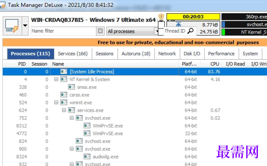The width and height of the screenshot is (267, 166).
Task: Click the audiodg.exe process icon
Action: tap(87, 157)
